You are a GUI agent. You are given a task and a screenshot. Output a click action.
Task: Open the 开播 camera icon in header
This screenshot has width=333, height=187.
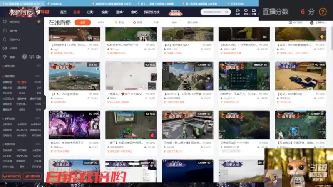(x=254, y=11)
